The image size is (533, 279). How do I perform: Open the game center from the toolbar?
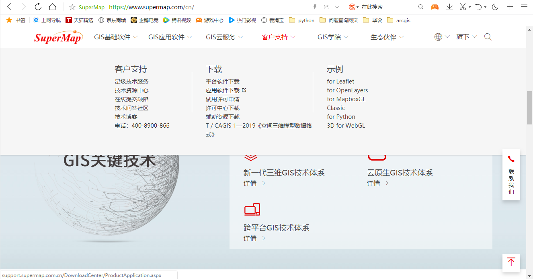(435, 7)
